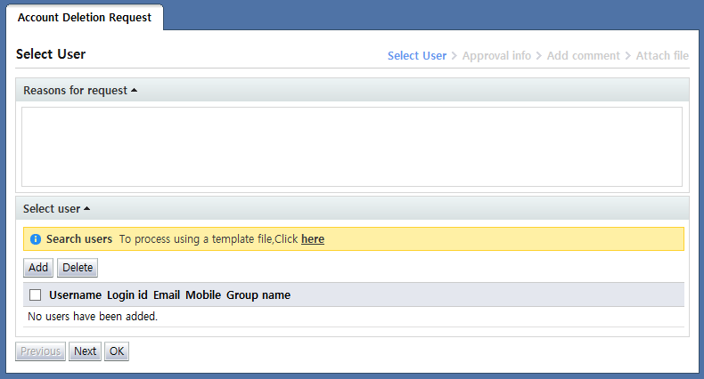Screen dimensions: 704x379
Task: Collapse the Reasons for request section
Action: pos(80,90)
